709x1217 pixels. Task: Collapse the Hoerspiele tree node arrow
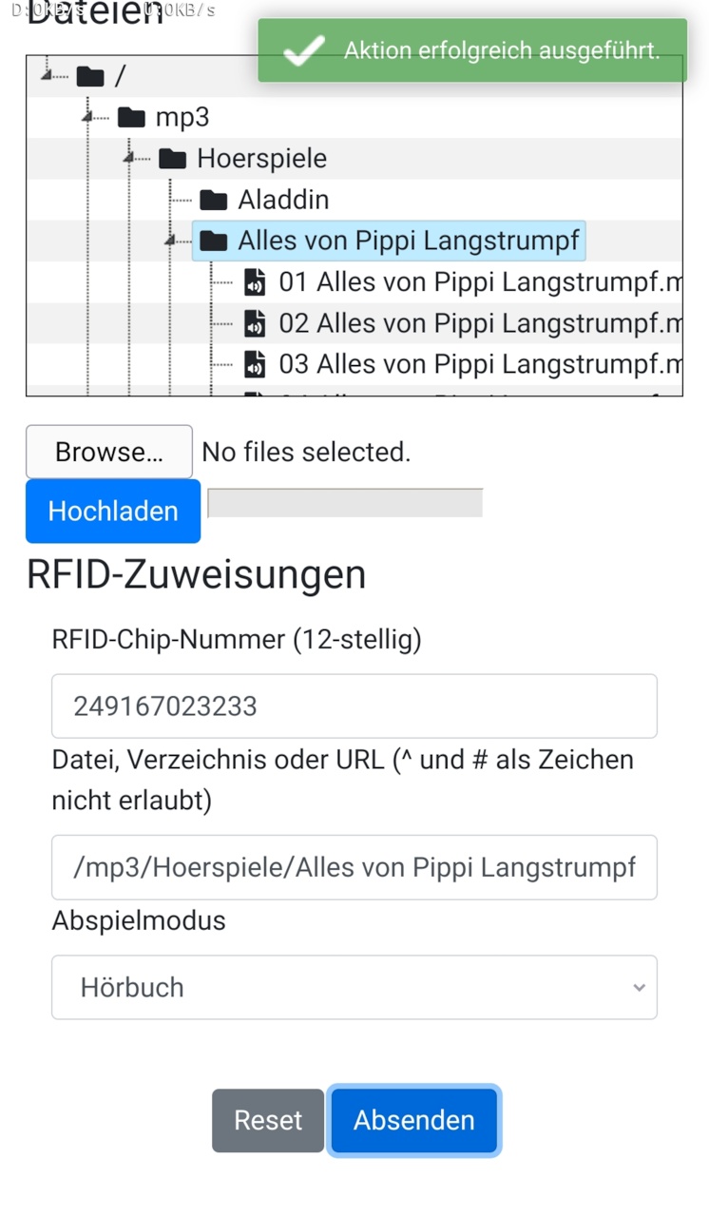tap(129, 158)
